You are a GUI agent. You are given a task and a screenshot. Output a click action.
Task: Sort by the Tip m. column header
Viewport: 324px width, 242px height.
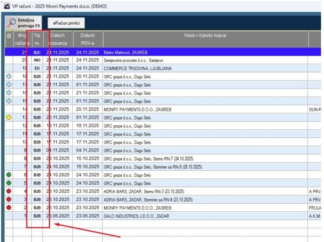pos(37,39)
